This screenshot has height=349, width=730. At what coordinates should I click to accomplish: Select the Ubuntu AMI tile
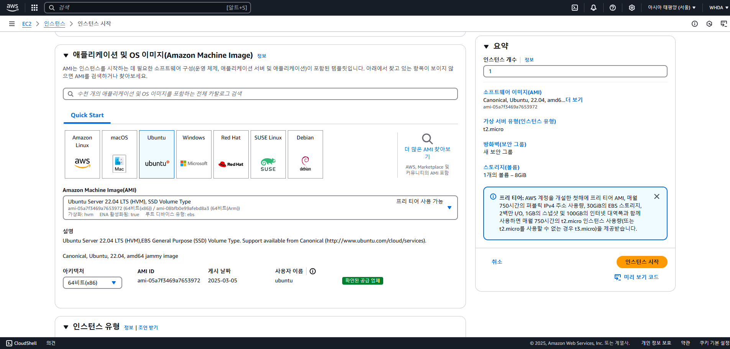157,154
